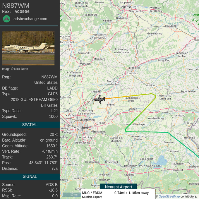Click the LADD database flag link
Image resolution: width=199 pixels, height=199 pixels.
click(52, 88)
